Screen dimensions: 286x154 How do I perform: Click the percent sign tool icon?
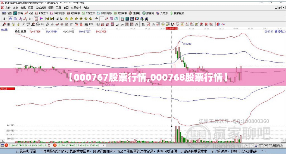(153, 24)
